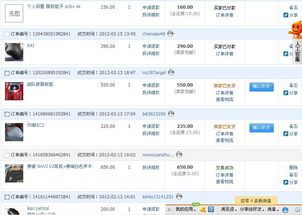Click share icon in 95新EC2 order row
This screenshot has height=215, width=302.
(286, 134)
